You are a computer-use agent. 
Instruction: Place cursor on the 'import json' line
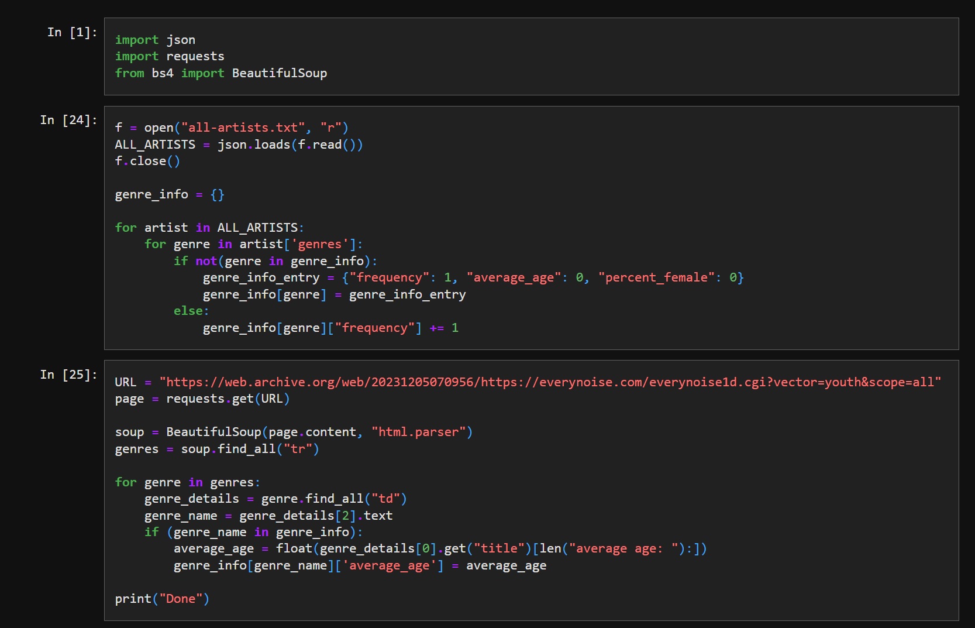pos(155,40)
